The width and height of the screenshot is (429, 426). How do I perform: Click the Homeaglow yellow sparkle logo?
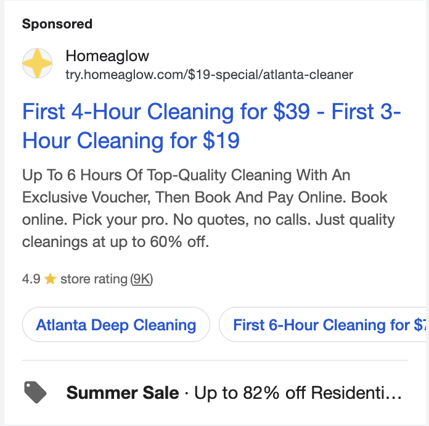click(37, 64)
